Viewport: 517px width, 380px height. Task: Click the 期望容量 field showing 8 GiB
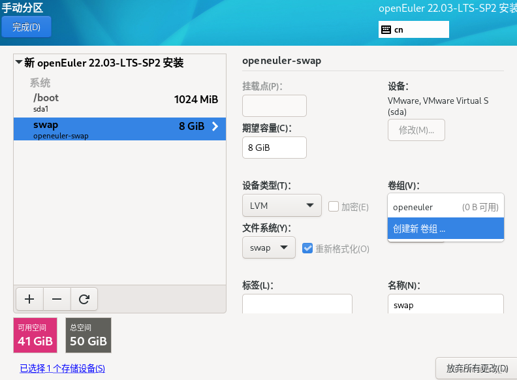[x=274, y=148]
